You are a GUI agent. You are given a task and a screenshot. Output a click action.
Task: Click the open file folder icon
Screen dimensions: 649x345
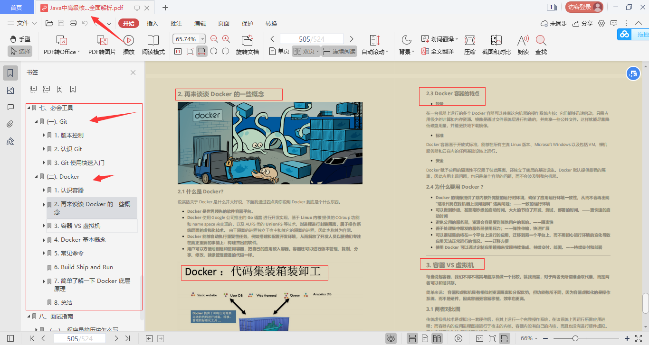[49, 23]
